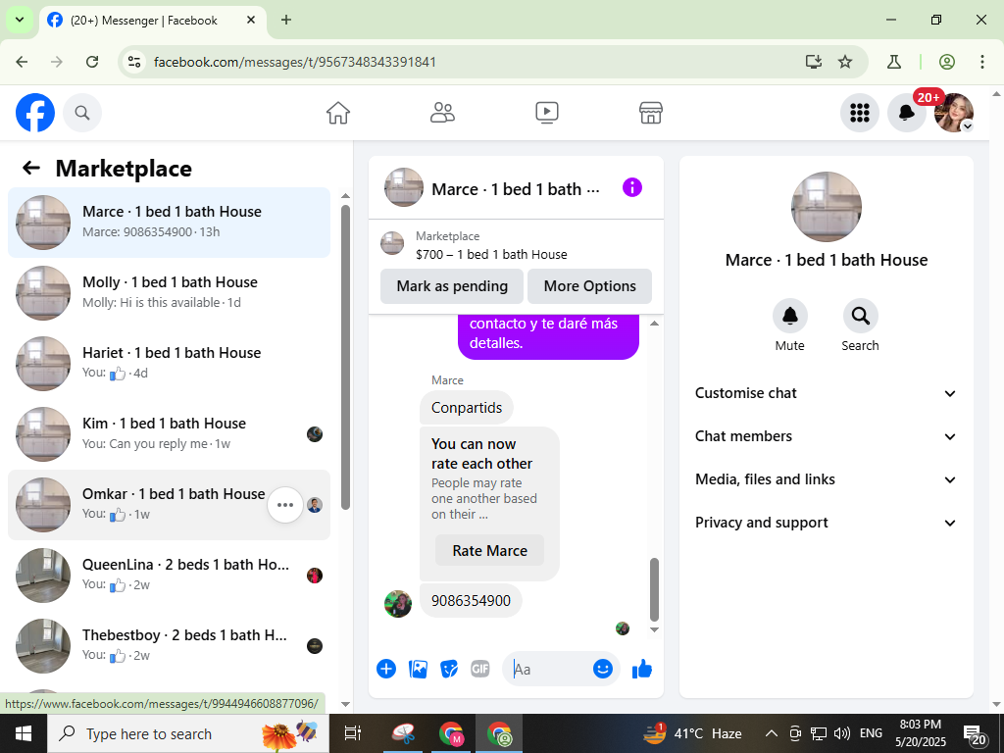This screenshot has width=1004, height=753.
Task: Open more actions plus icon in composer
Action: 386,669
